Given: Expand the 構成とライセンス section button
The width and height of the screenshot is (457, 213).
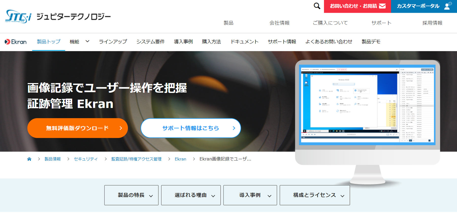Looking at the screenshot, I should (315, 195).
